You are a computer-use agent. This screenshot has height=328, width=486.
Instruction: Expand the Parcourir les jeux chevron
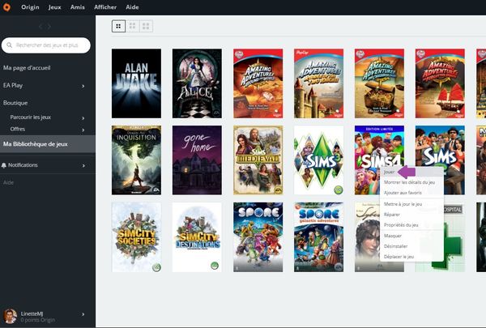click(x=83, y=118)
